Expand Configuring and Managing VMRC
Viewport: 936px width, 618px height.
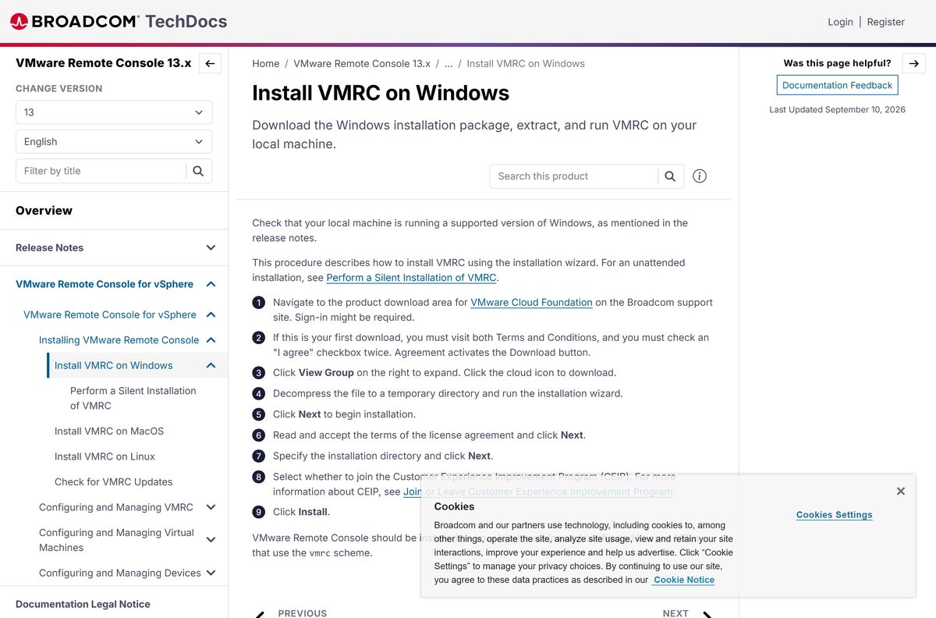click(211, 507)
